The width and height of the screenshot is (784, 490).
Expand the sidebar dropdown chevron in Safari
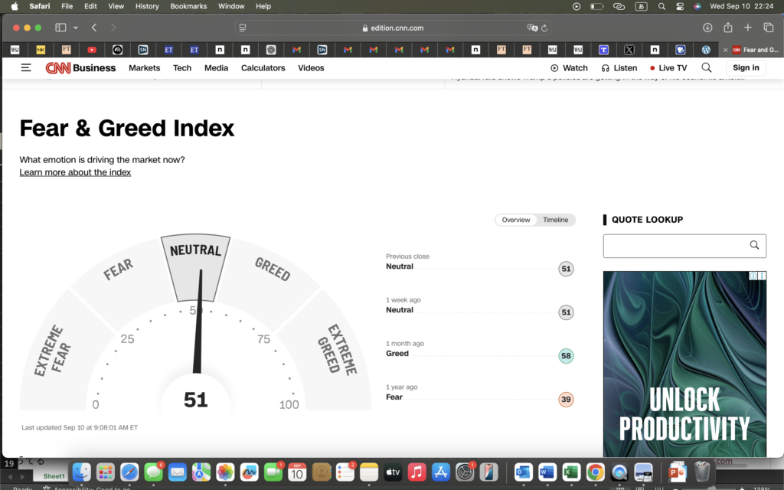[75, 28]
